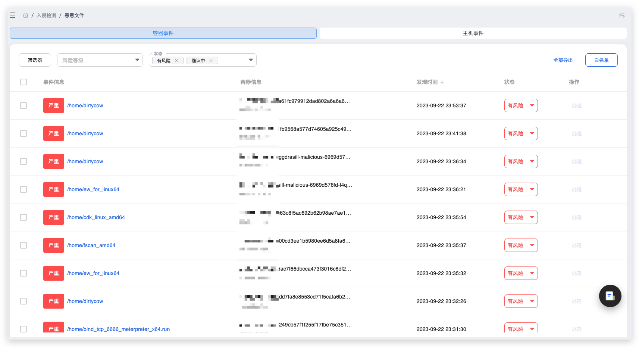
Task: Open /home/fscan_amd64 event link
Action: click(x=91, y=245)
